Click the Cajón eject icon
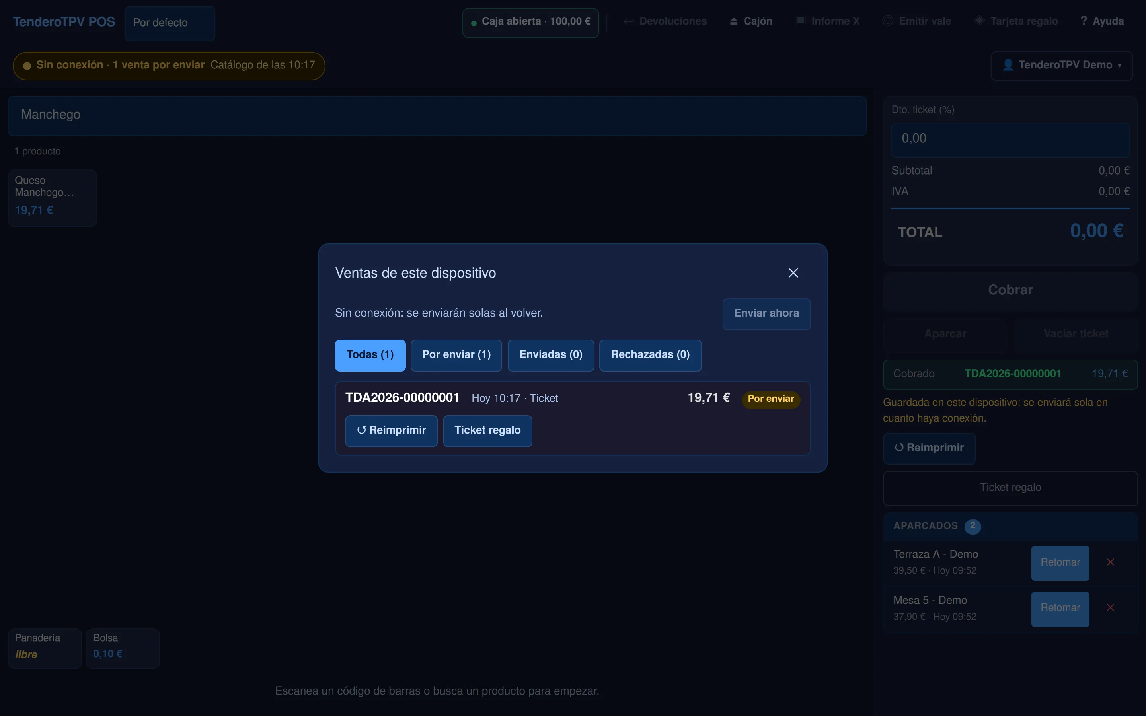1146x716 pixels. pyautogui.click(x=733, y=22)
